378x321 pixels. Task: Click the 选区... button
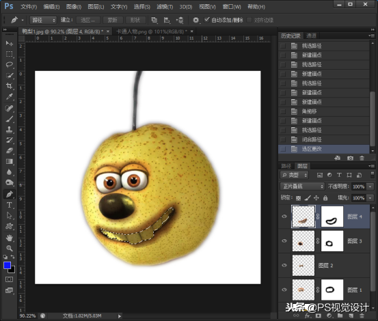coord(88,20)
